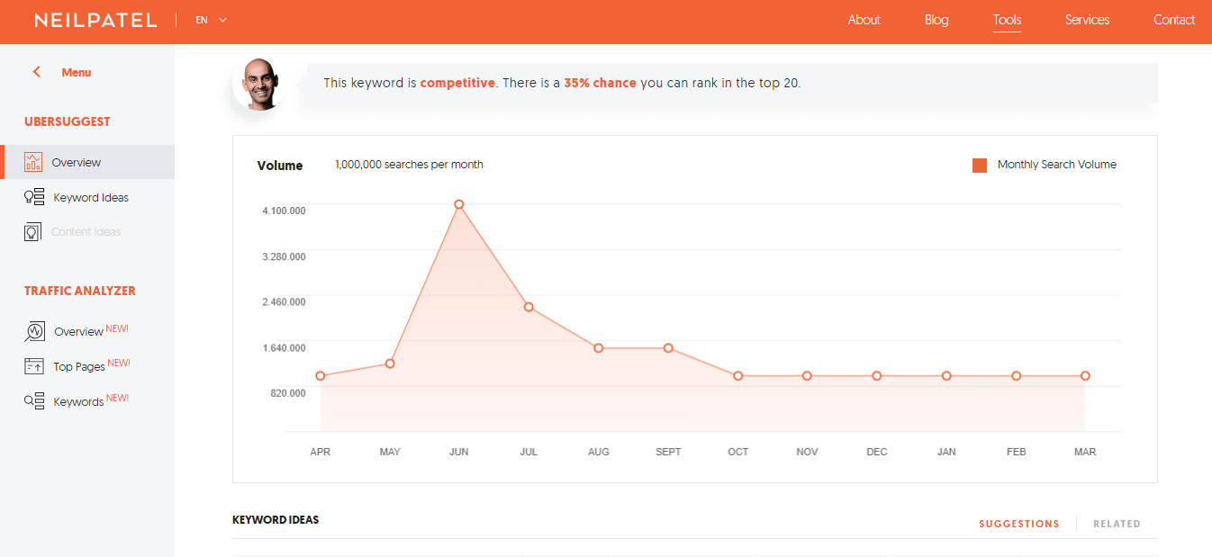Toggle the Monthly Search Volume legend label
This screenshot has width=1212, height=557.
click(1057, 165)
